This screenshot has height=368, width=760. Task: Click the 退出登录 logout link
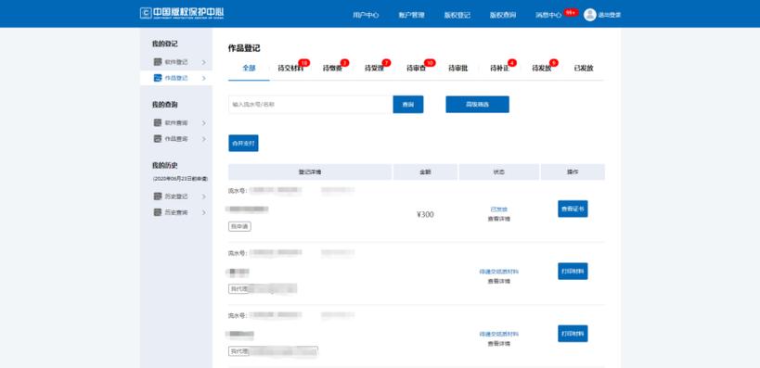click(x=610, y=15)
